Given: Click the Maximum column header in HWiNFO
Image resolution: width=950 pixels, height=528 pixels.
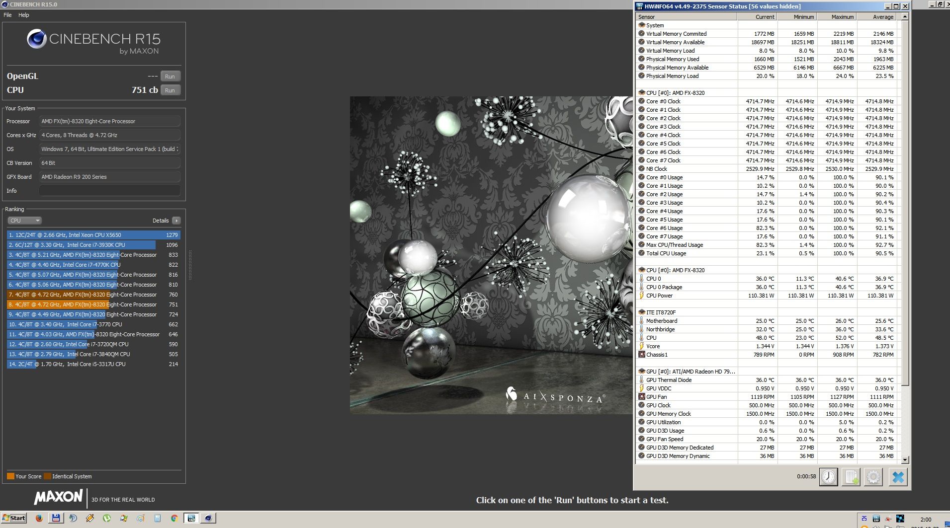Looking at the screenshot, I should 836,17.
